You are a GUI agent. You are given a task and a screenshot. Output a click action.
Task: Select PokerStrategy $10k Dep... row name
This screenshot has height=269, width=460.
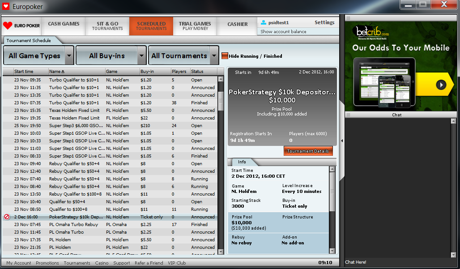76,217
